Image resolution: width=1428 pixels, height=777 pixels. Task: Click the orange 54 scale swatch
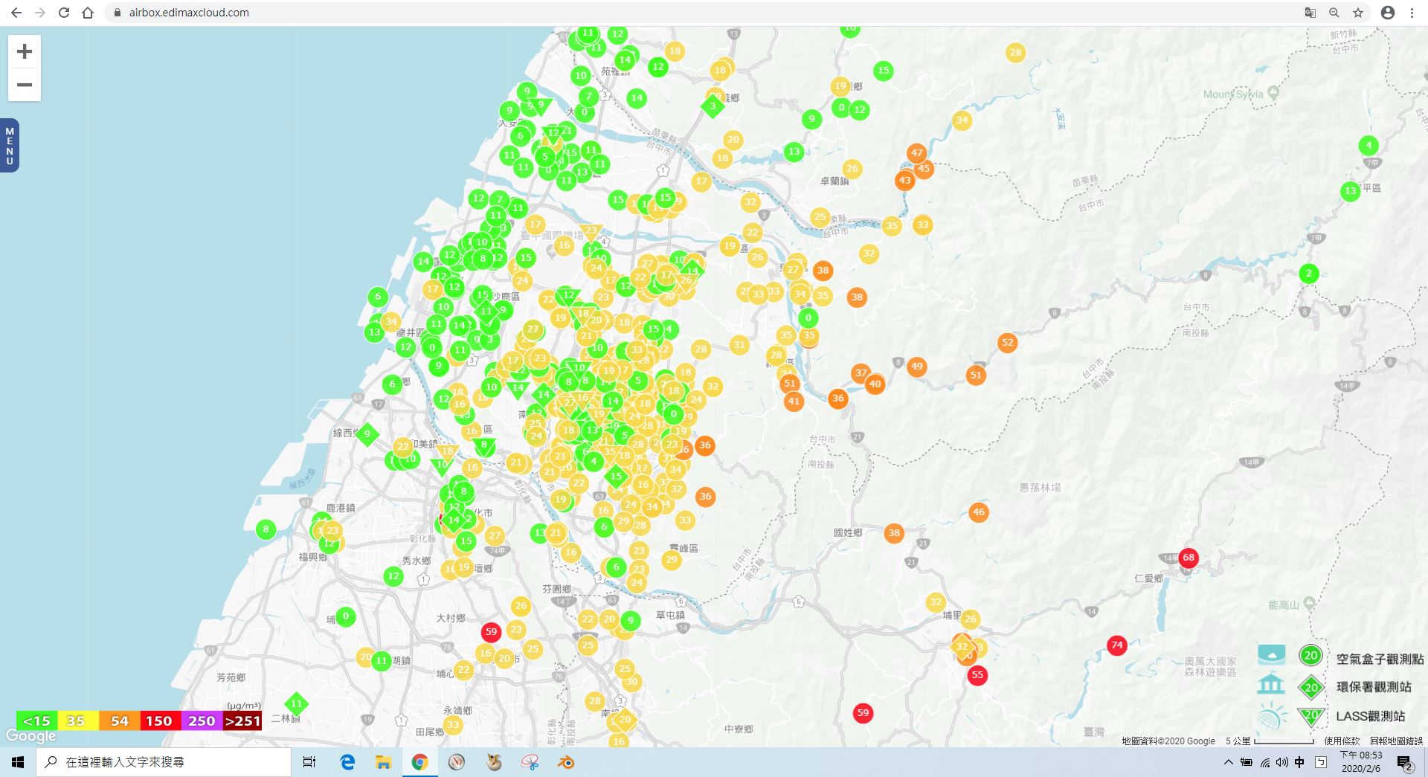point(119,720)
